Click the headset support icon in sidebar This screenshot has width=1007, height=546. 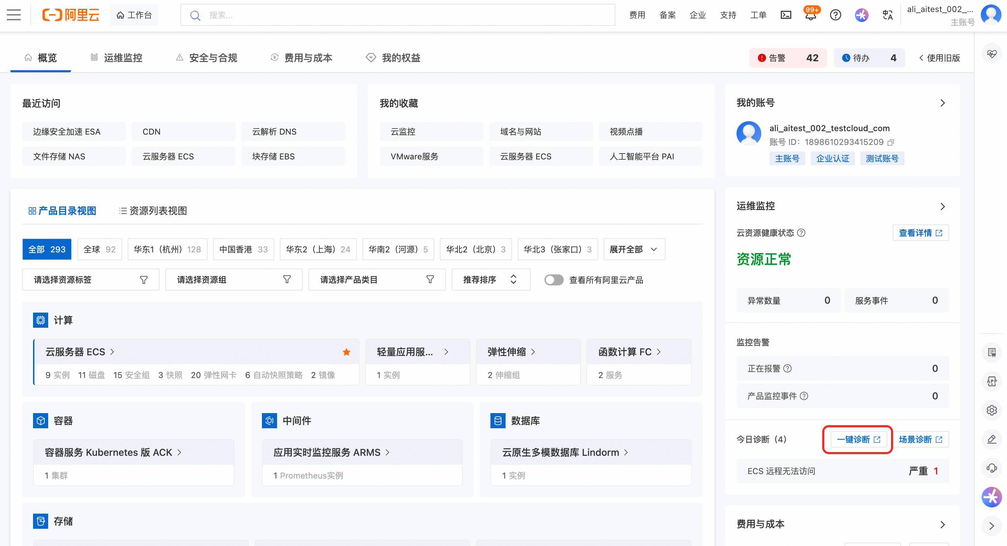992,468
